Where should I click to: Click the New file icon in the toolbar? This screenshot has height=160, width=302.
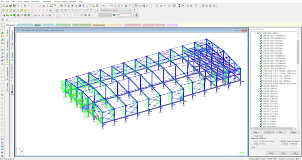click(4, 6)
